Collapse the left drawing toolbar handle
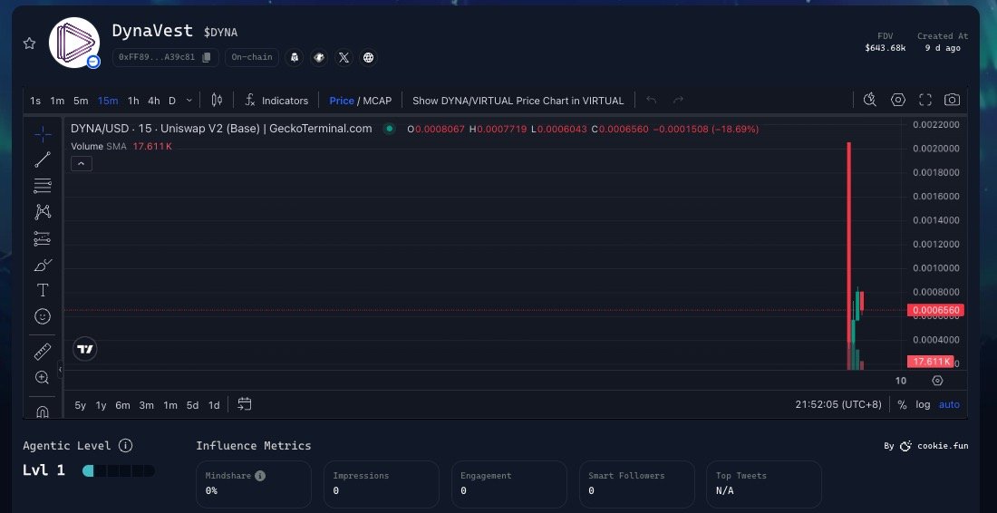 pyautogui.click(x=61, y=369)
